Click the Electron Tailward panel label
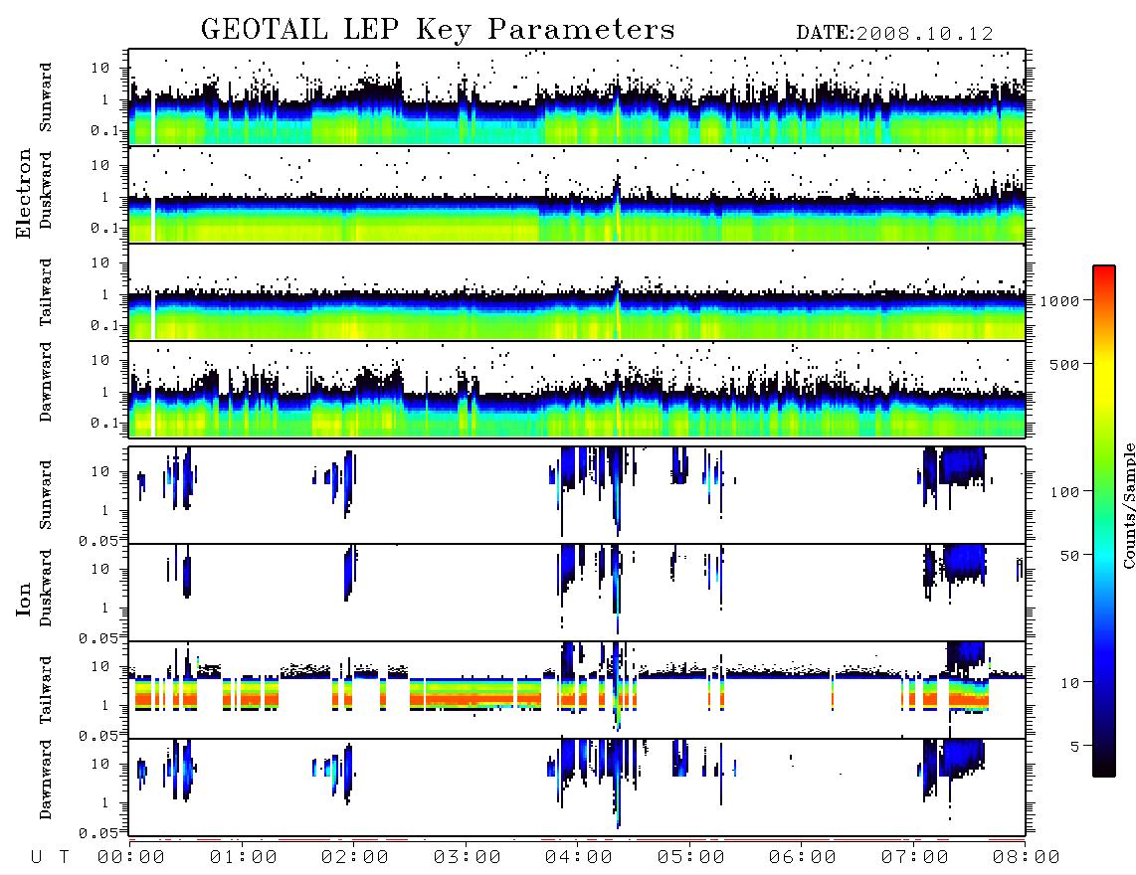Screen dimensions: 1136x875 pos(46,292)
